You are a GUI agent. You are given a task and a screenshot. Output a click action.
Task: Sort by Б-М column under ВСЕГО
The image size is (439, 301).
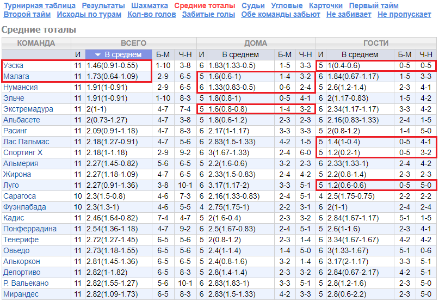(163, 54)
